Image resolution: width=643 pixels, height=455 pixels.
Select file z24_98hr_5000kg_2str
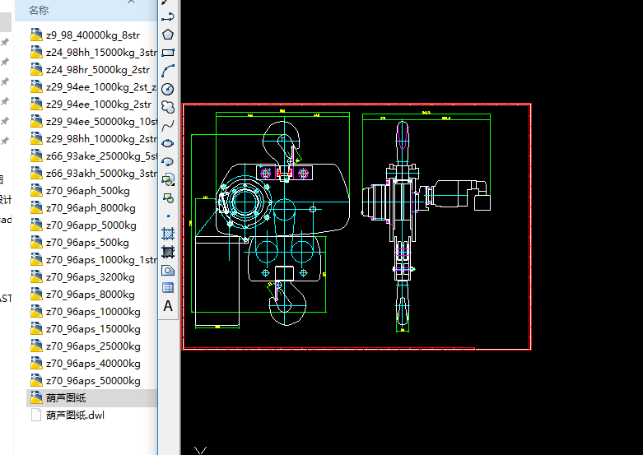[98, 70]
